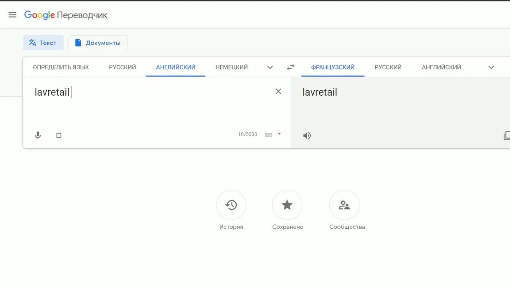
Task: Choose Определить язык source option
Action: coord(61,67)
